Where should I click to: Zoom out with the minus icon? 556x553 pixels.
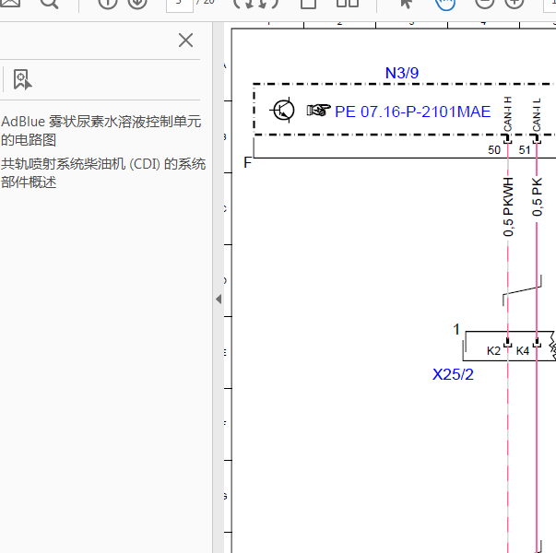point(484,3)
